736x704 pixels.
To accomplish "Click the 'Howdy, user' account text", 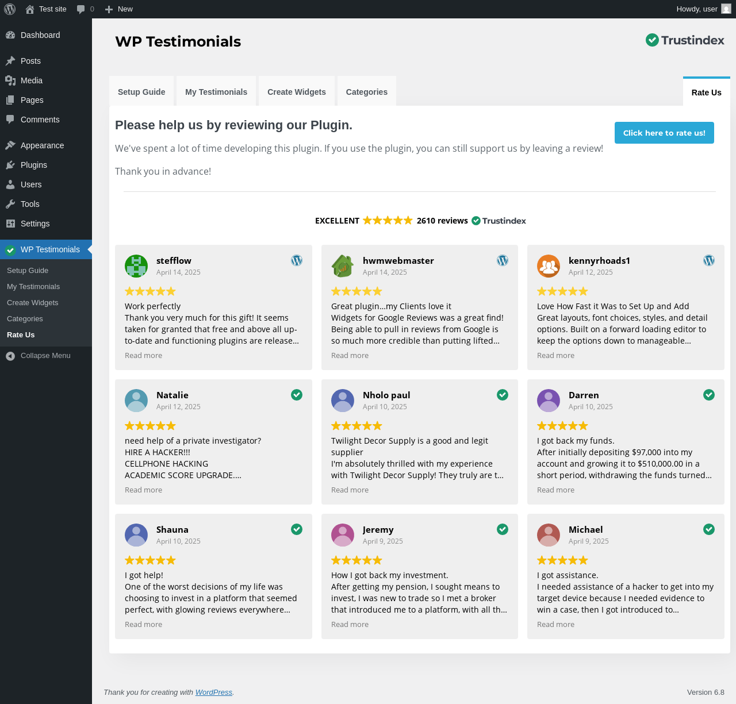I will click(697, 9).
